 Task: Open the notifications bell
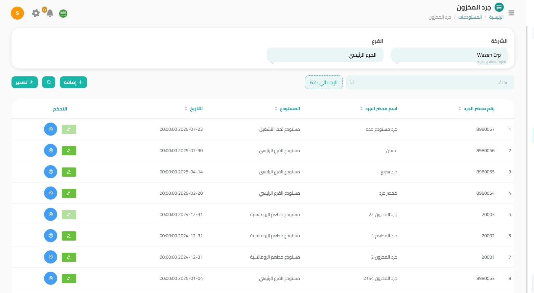point(50,13)
